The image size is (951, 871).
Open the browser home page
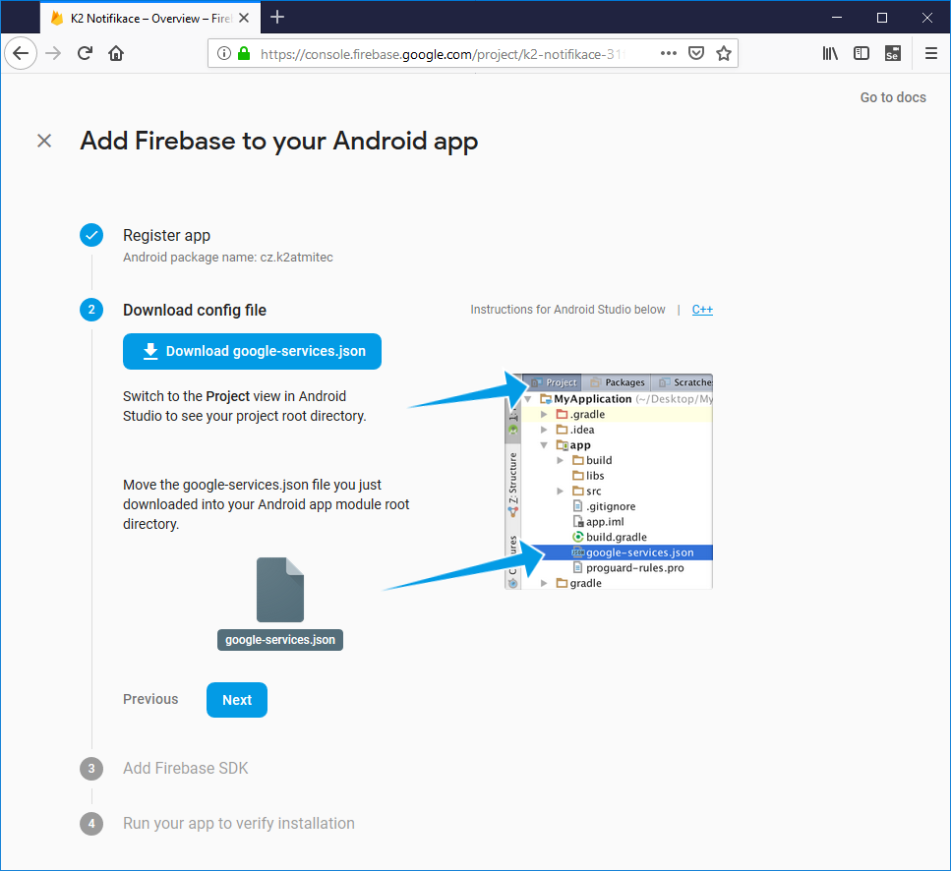[x=116, y=53]
